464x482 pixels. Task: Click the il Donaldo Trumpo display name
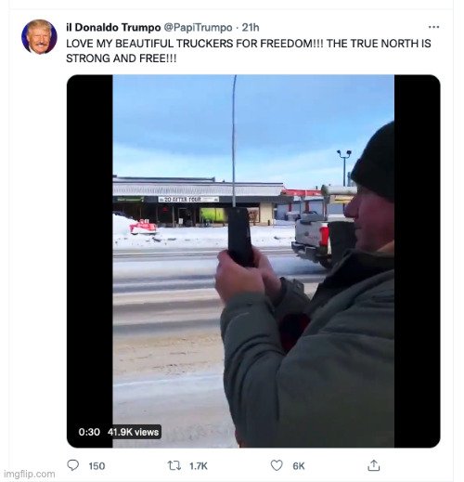click(x=113, y=28)
